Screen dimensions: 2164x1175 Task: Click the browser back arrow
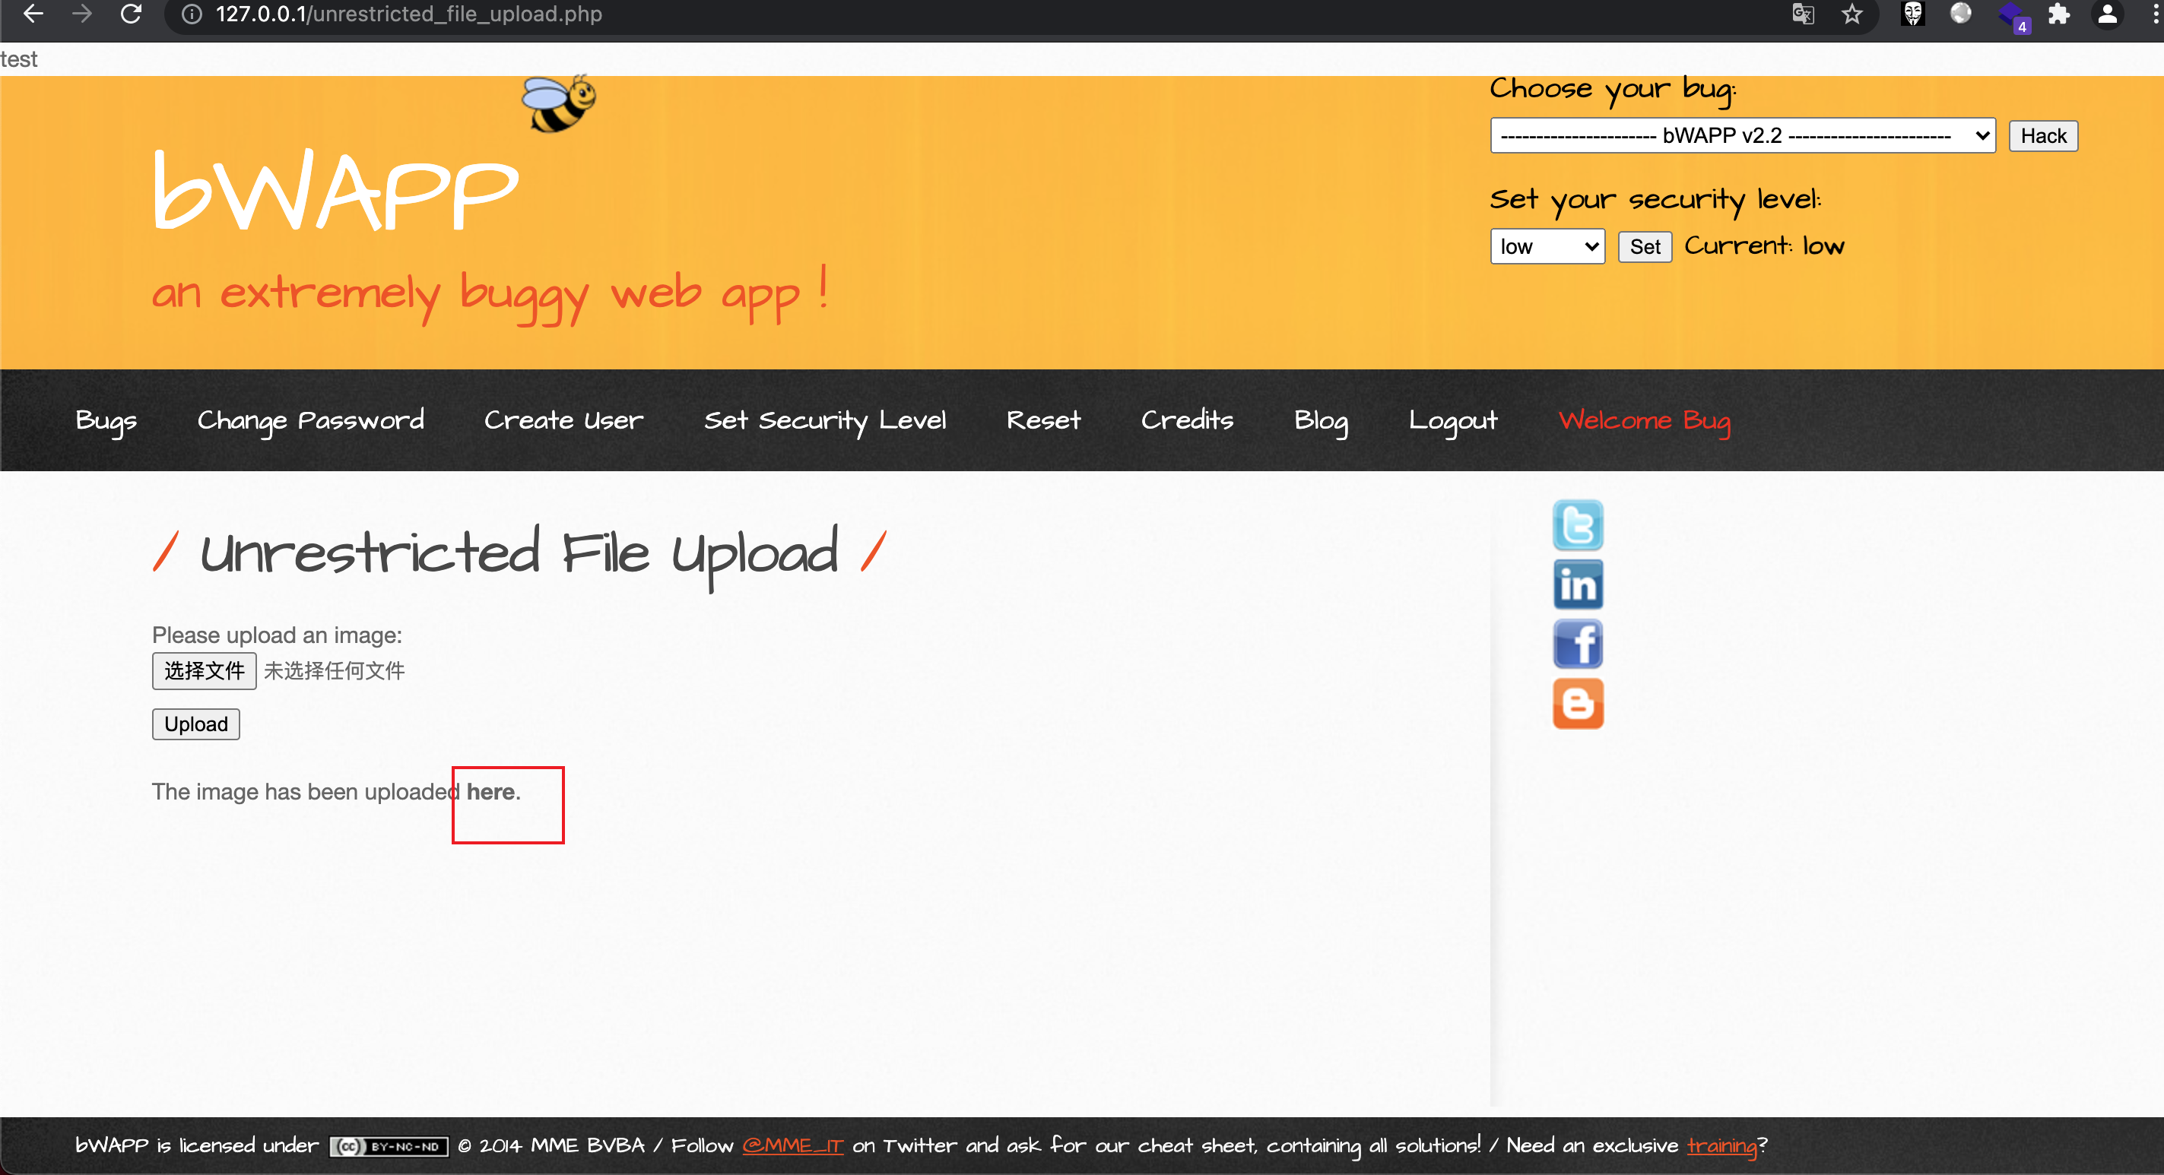[33, 14]
